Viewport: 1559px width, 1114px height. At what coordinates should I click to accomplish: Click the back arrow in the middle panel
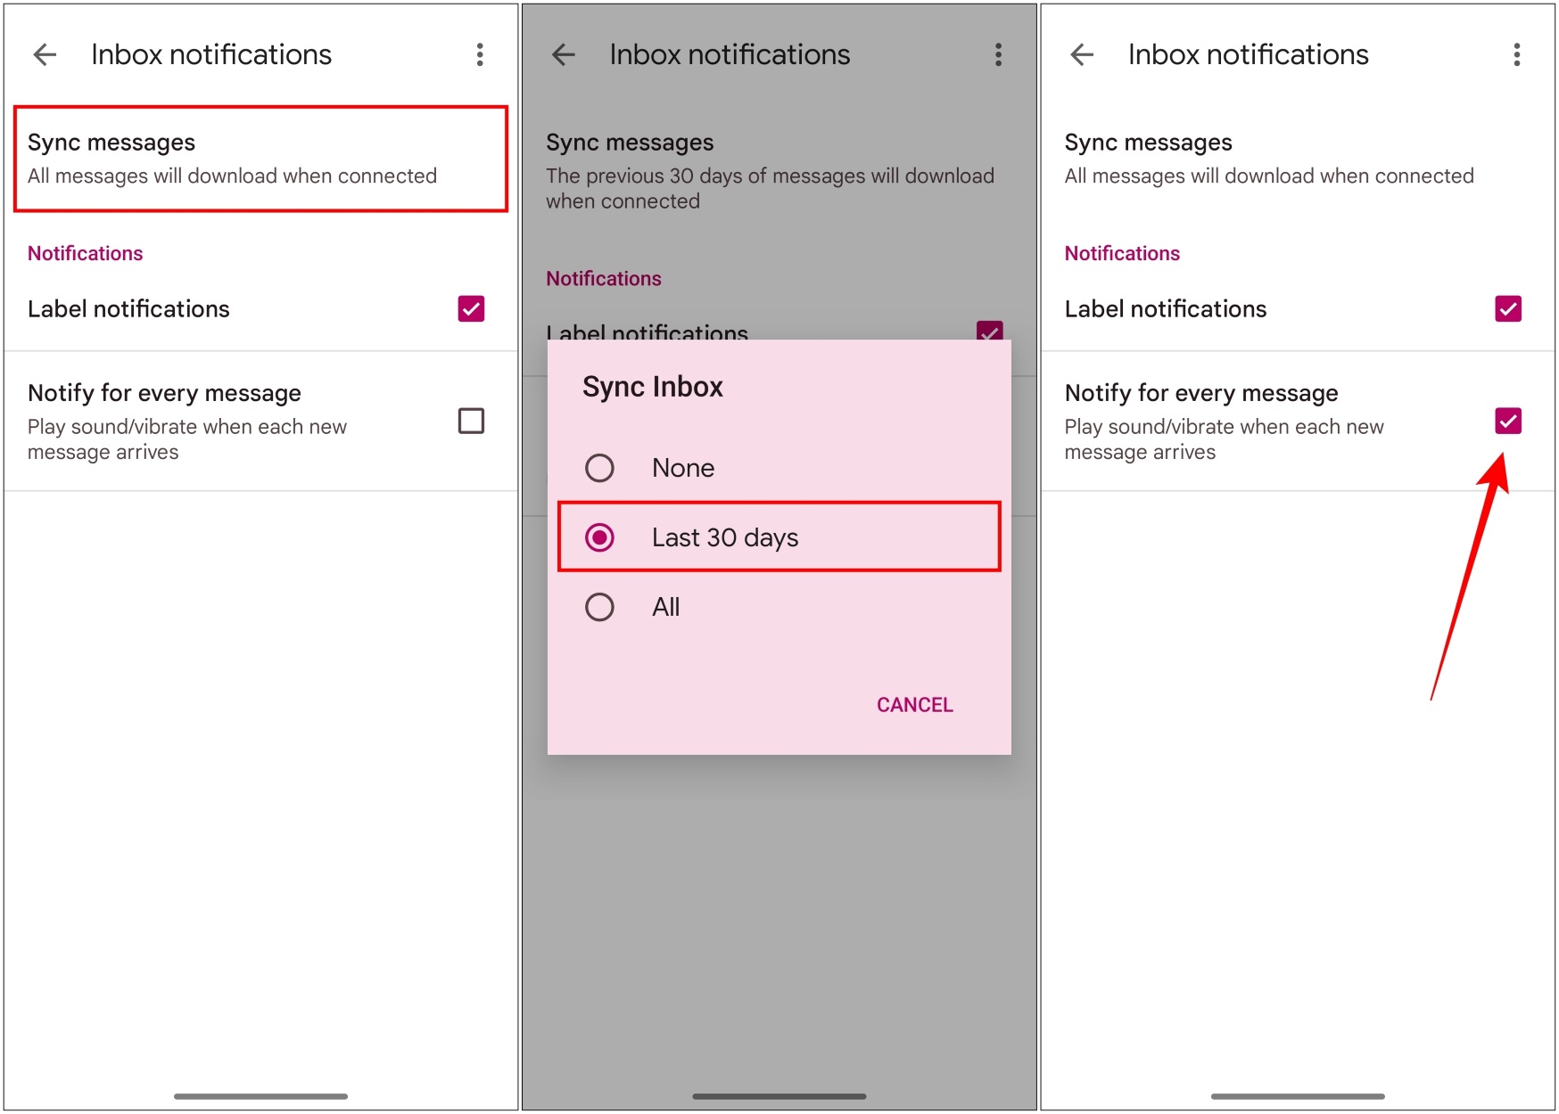click(563, 54)
